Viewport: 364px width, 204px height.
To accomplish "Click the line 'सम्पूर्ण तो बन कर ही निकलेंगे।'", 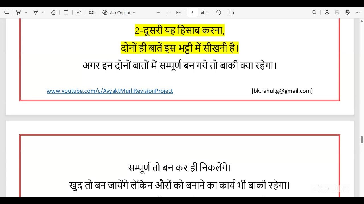I will point(180,168).
